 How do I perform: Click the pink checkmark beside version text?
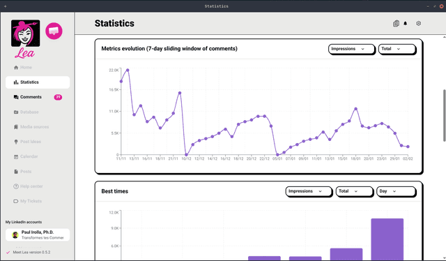8,252
